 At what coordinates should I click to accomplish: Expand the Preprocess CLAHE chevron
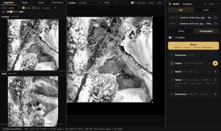212,55
